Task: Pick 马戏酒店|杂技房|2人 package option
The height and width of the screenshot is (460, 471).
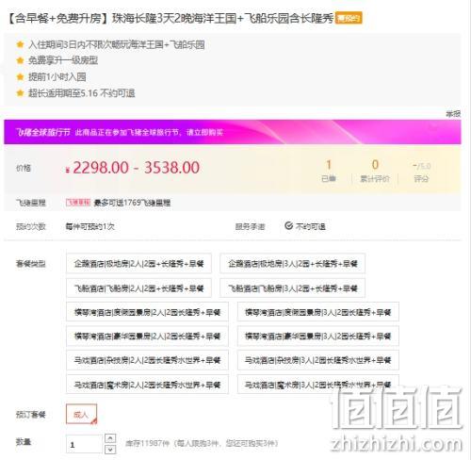Action: (x=147, y=360)
